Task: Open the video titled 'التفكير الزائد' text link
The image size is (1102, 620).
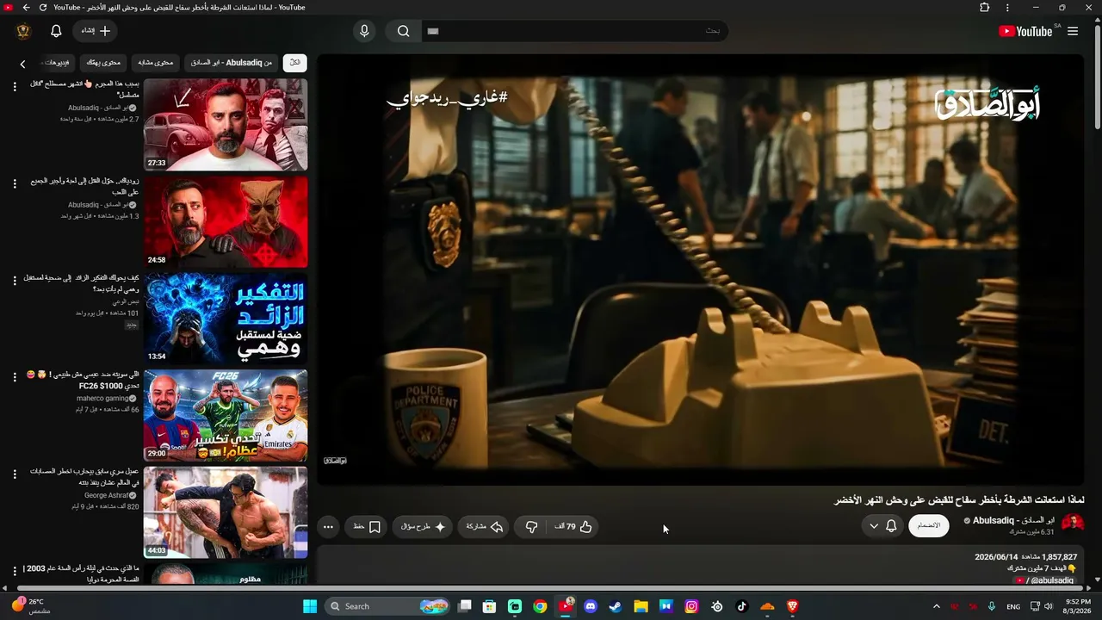Action: coord(82,283)
